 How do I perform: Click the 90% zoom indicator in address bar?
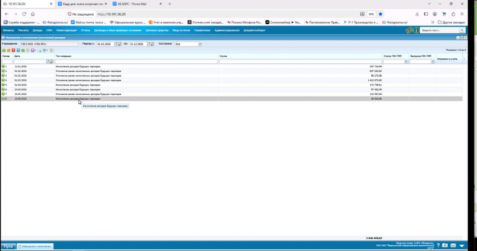pyautogui.click(x=371, y=14)
